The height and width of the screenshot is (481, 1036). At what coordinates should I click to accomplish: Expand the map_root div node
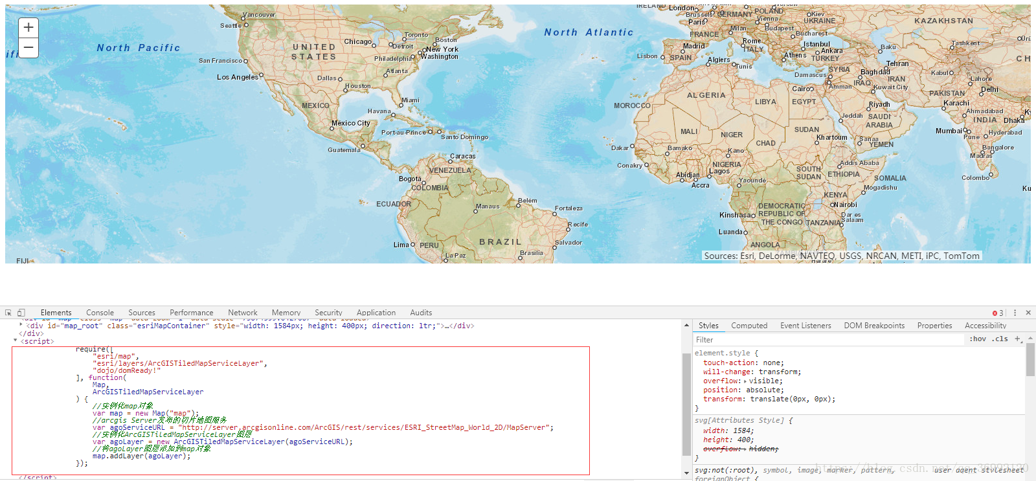tap(21, 326)
